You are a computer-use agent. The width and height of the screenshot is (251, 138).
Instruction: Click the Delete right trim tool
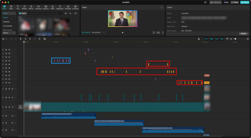point(30,39)
